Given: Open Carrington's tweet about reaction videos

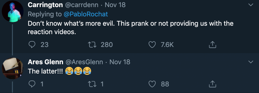Looking at the screenshot, I should 131,28.
